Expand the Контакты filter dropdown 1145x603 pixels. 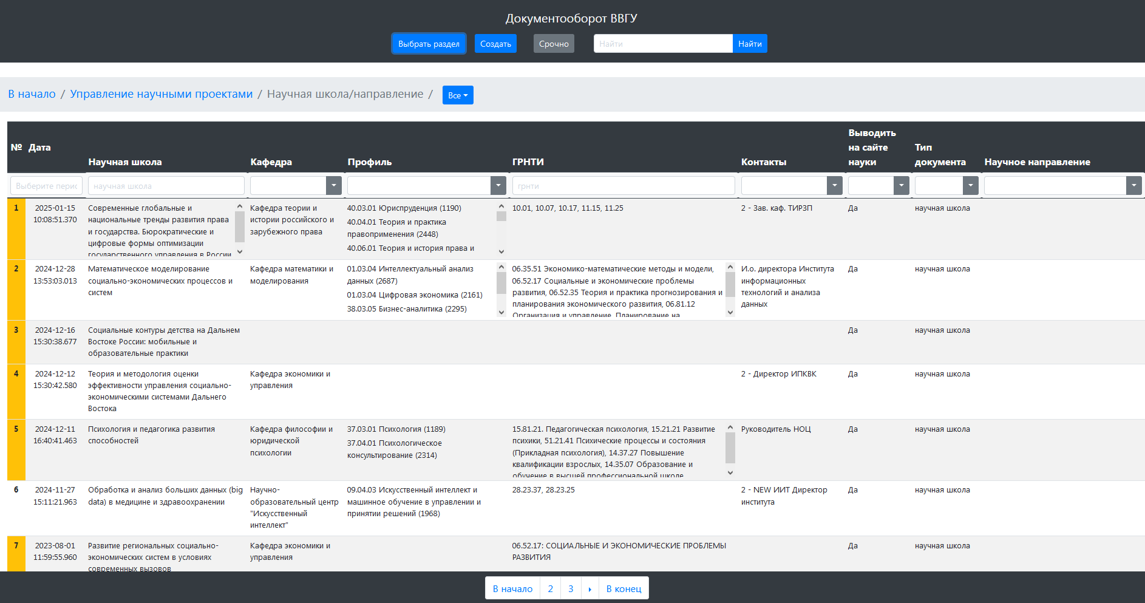pos(834,186)
